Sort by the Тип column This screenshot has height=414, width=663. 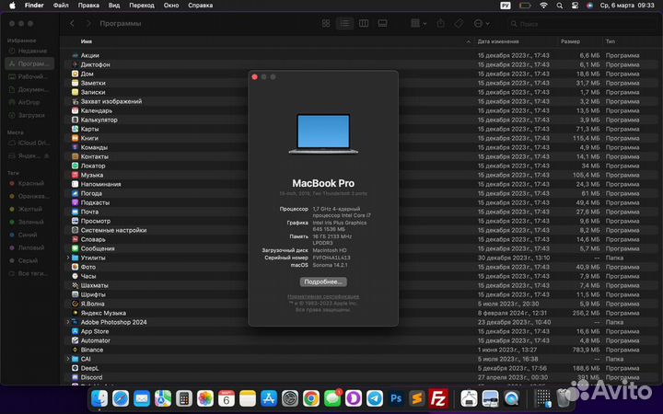611,41
